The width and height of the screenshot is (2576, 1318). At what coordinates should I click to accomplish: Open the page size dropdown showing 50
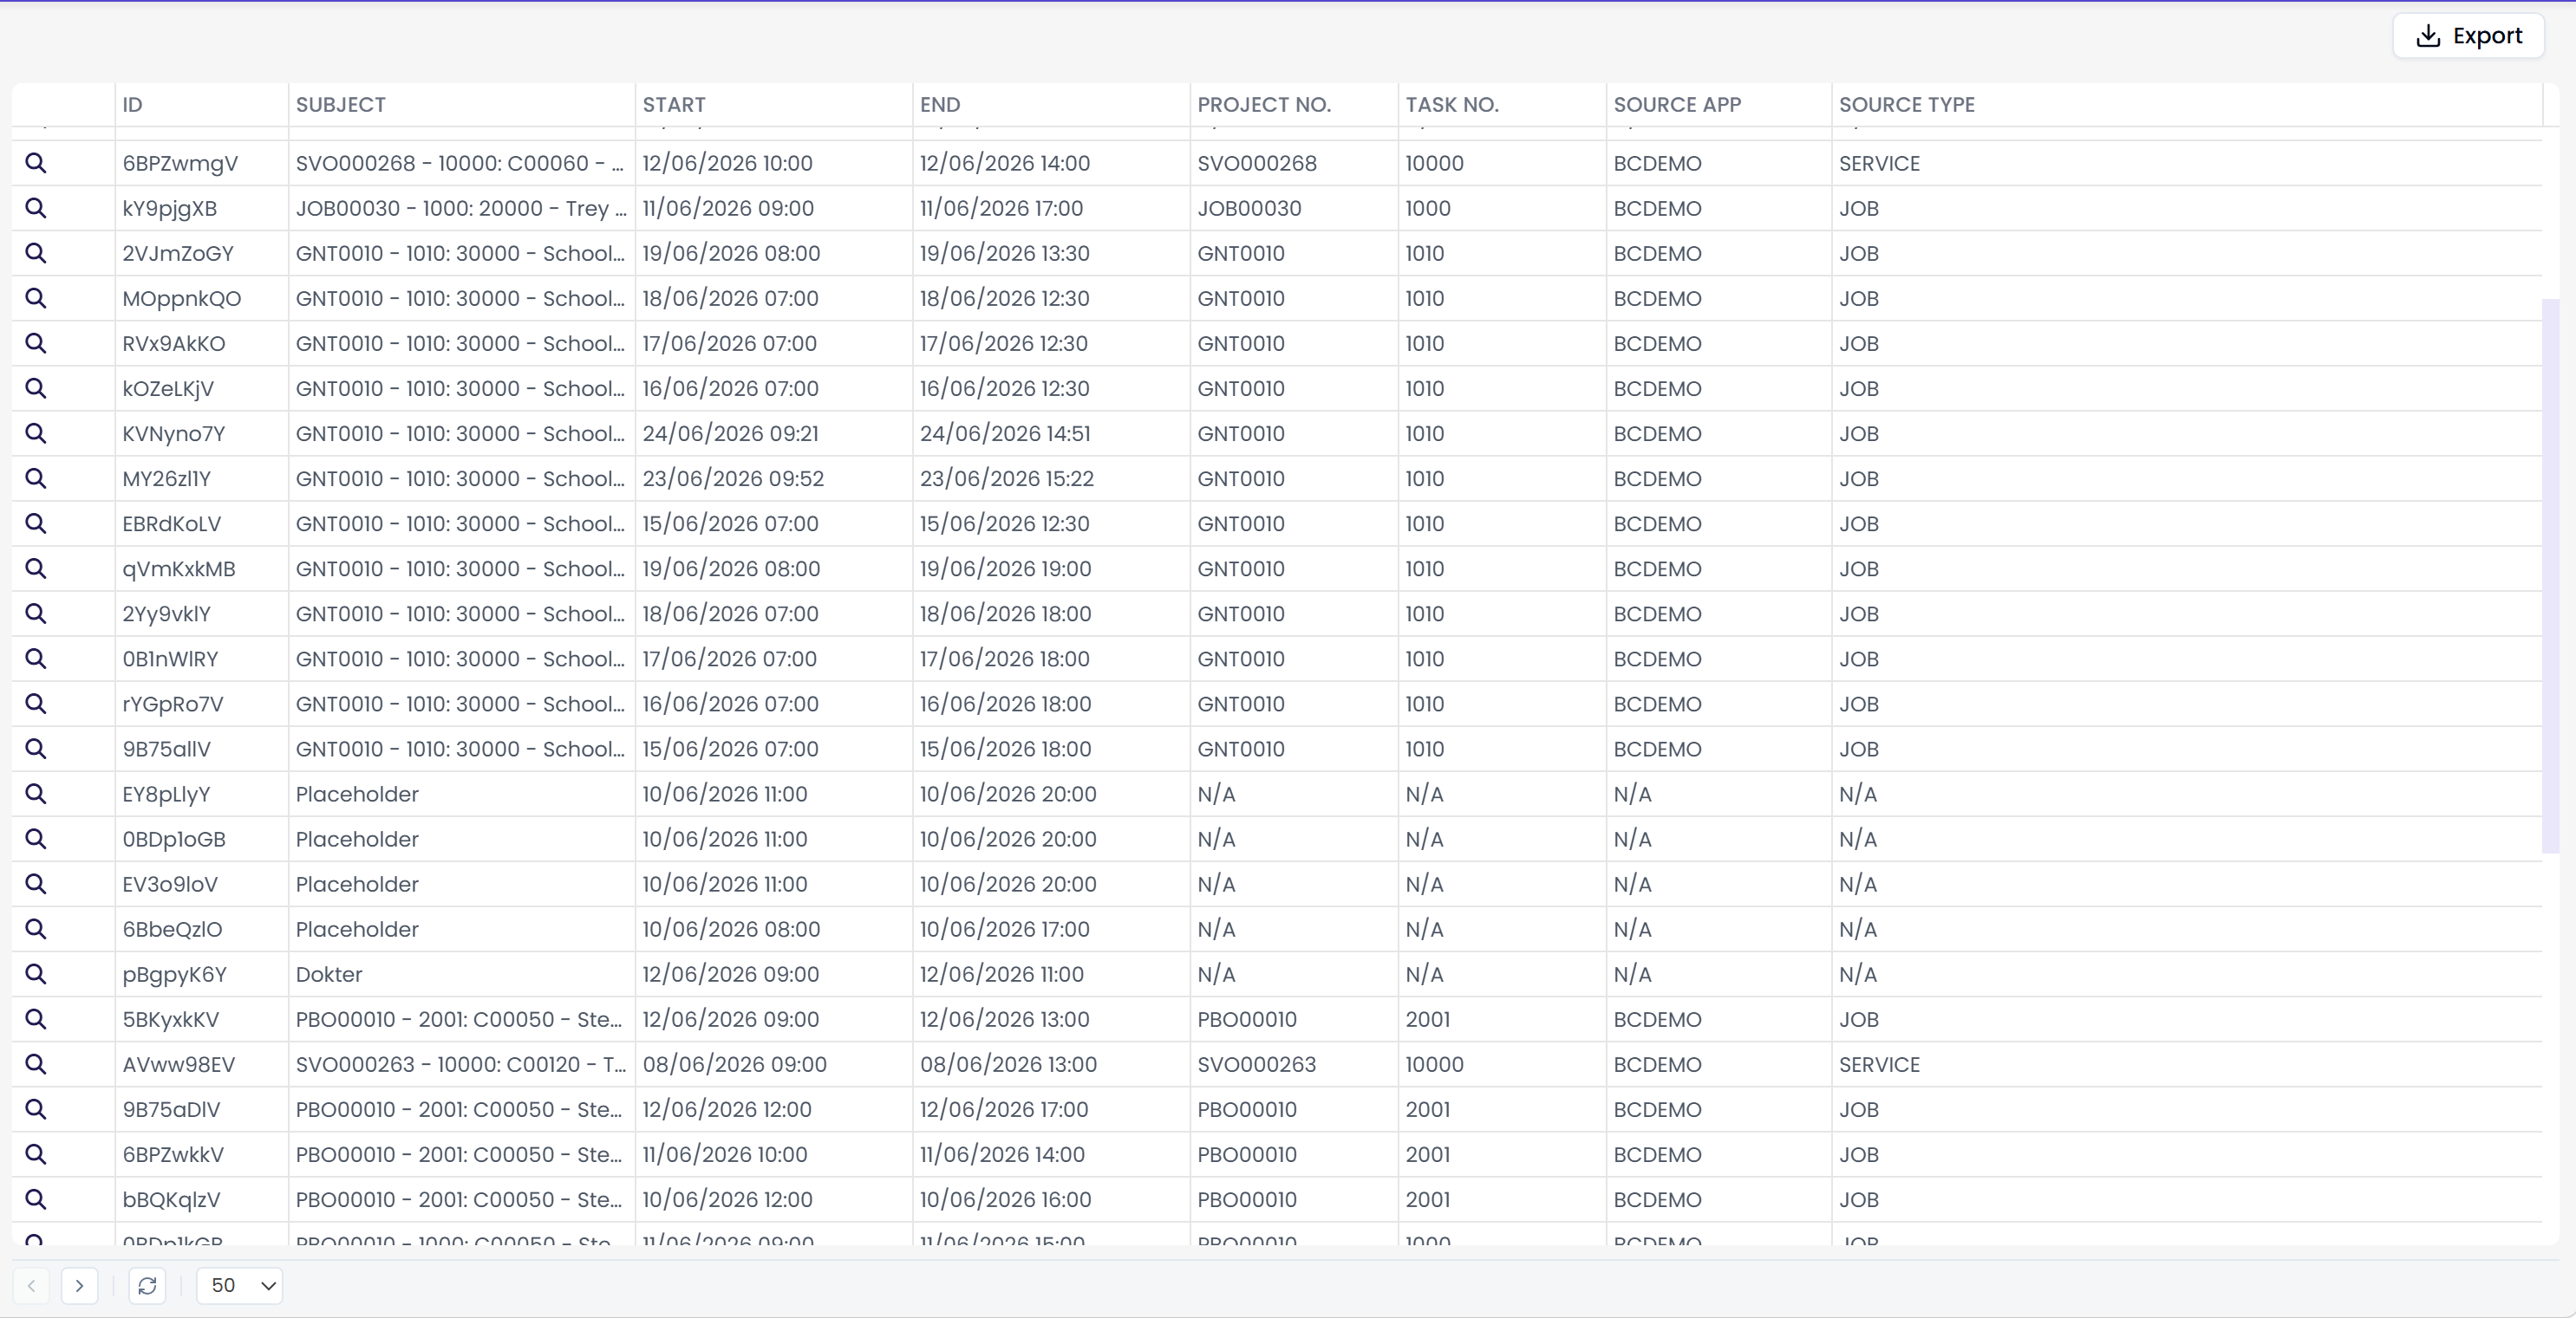tap(240, 1285)
